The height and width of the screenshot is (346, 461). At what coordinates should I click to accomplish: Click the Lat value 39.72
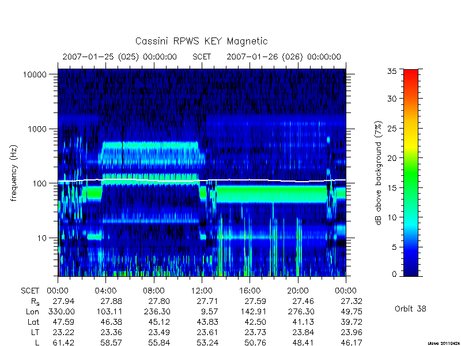(x=352, y=322)
